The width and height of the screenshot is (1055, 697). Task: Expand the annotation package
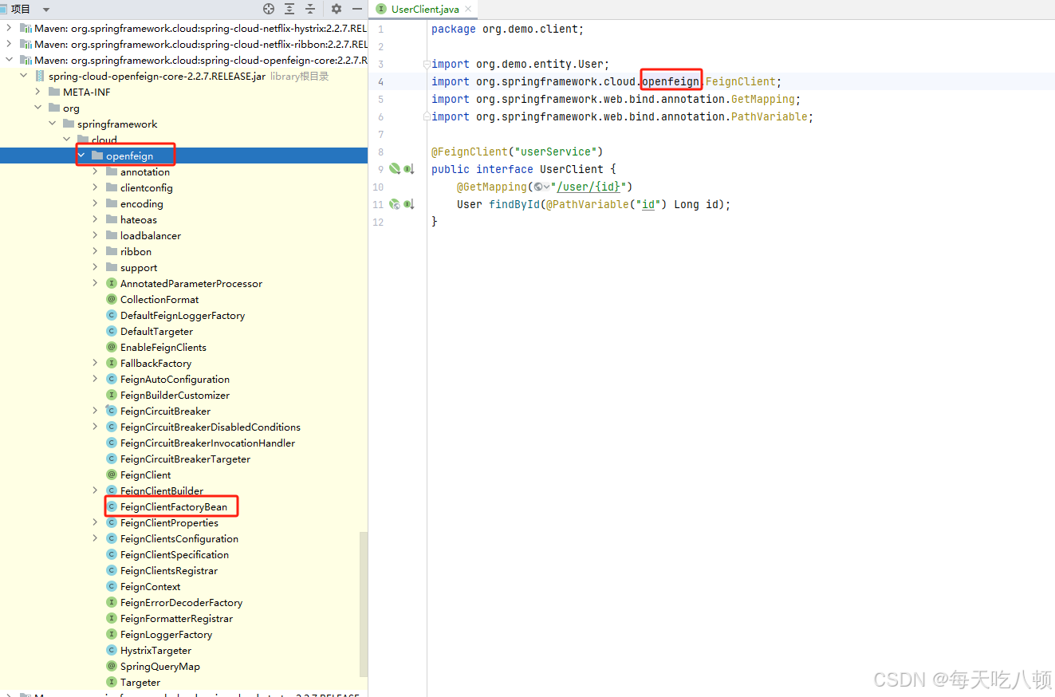point(95,171)
